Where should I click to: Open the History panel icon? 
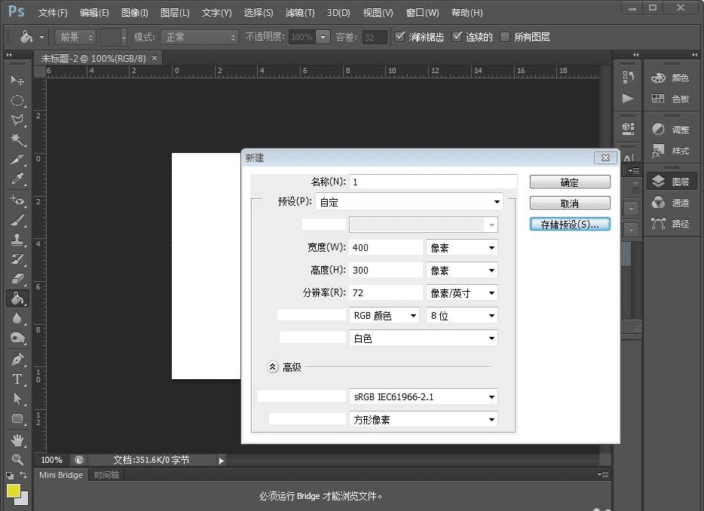click(627, 77)
